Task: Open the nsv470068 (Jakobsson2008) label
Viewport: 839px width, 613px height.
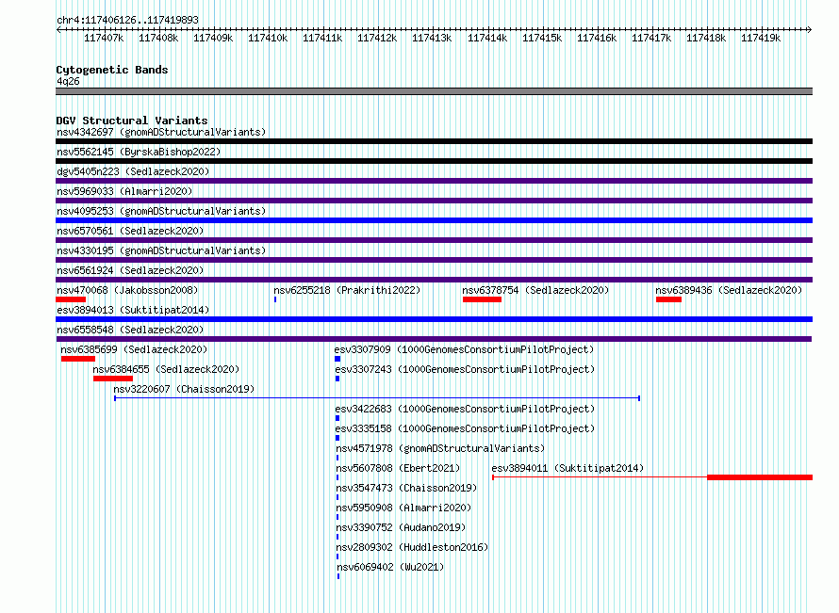Action: [x=127, y=290]
